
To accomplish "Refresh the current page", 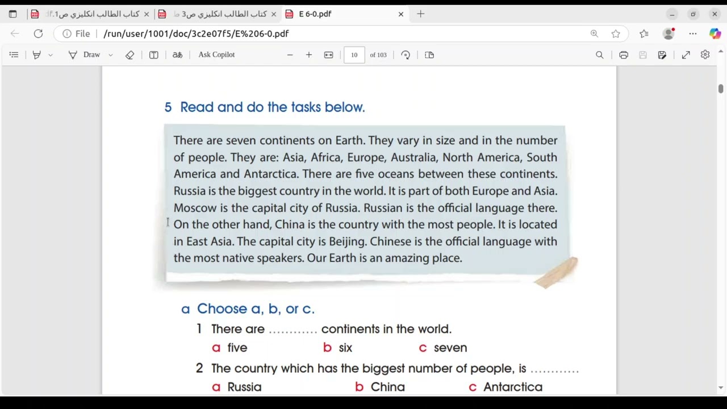I will [x=38, y=34].
